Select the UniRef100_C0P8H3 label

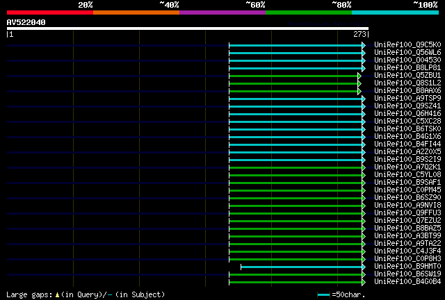[407, 259]
